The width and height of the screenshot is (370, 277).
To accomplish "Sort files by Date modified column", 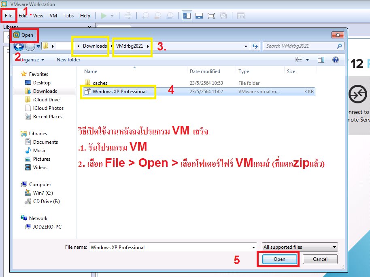I will pos(205,71).
